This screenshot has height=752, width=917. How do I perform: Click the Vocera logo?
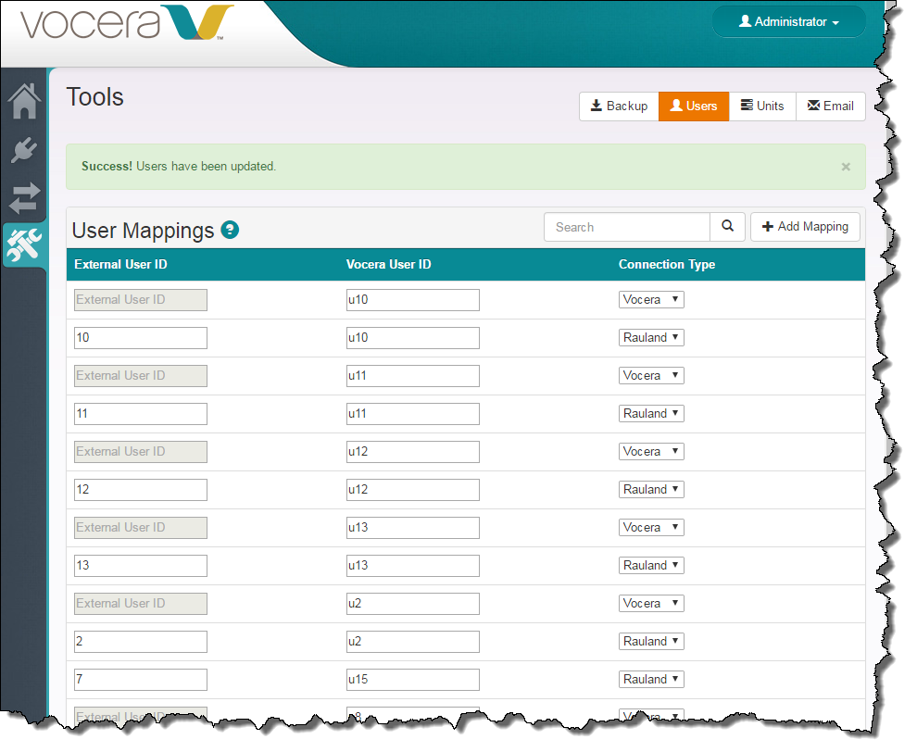point(126,22)
